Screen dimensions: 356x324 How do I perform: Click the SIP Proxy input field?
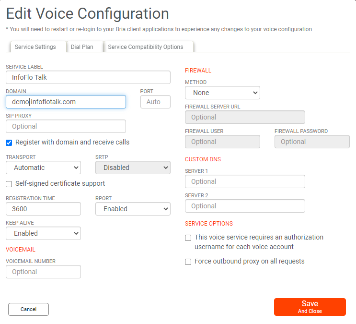tap(66, 126)
